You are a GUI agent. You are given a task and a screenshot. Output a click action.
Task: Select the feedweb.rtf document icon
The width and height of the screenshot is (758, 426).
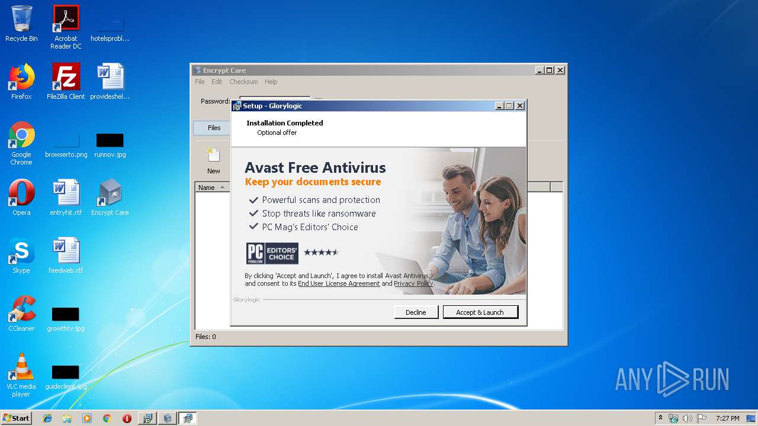click(x=66, y=256)
